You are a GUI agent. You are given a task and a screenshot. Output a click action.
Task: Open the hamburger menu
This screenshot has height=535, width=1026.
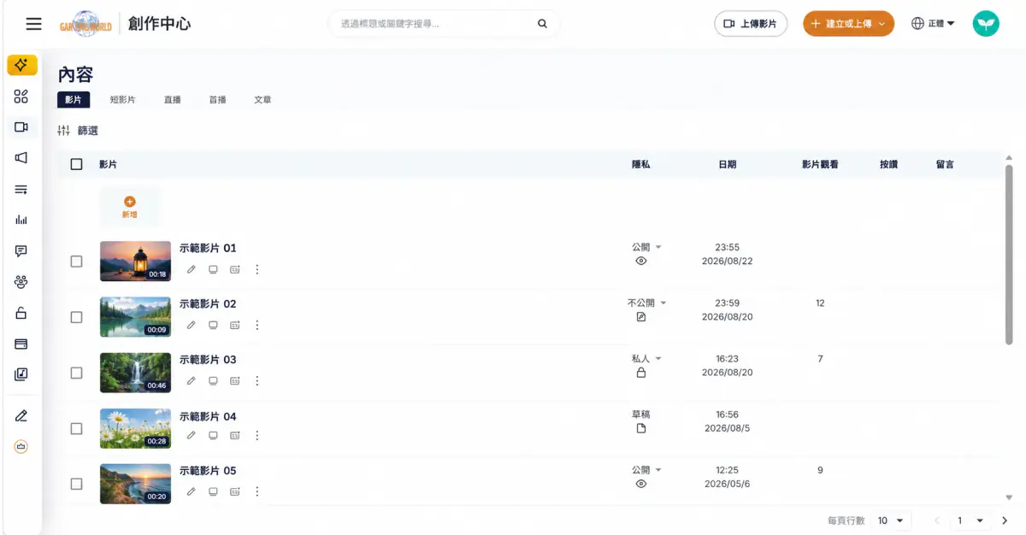click(33, 24)
